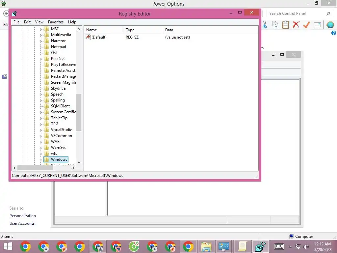Open the Favorites menu in Registry Editor
Screen dimensions: 337x253
click(56, 22)
